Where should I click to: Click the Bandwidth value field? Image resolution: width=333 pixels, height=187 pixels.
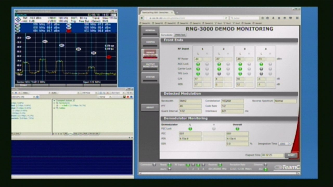190,101
